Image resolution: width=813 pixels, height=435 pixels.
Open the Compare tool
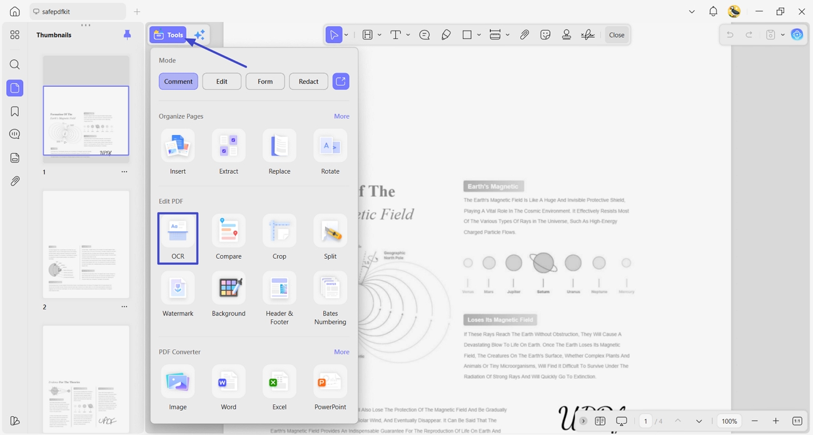pos(228,237)
